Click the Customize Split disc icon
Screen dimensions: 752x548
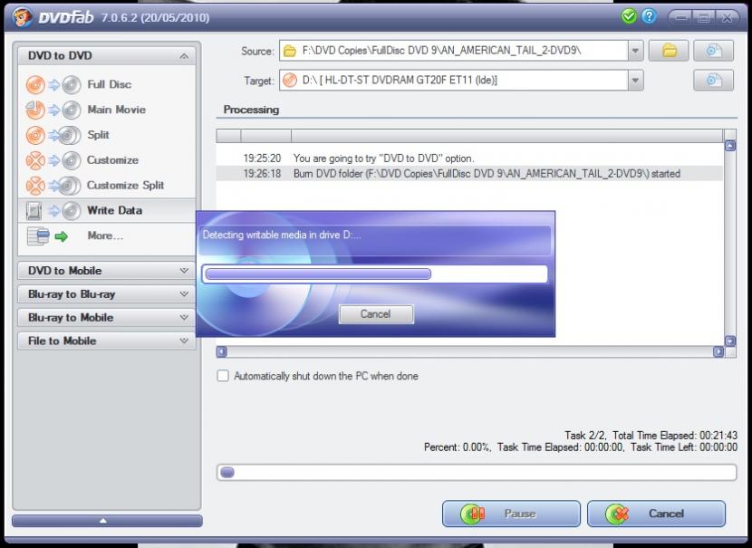pos(53,186)
